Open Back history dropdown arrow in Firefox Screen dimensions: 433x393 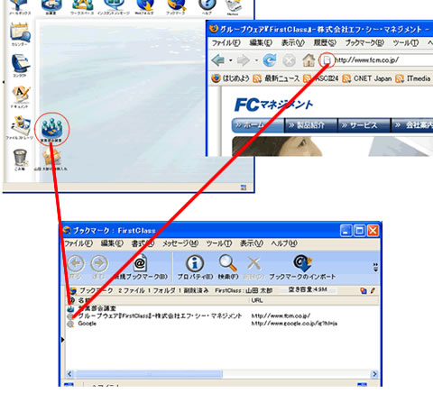click(231, 60)
